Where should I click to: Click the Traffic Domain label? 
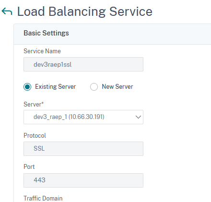[43, 198]
